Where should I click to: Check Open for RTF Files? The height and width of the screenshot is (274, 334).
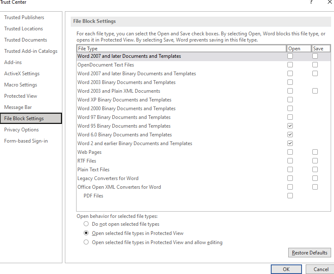[290, 161]
